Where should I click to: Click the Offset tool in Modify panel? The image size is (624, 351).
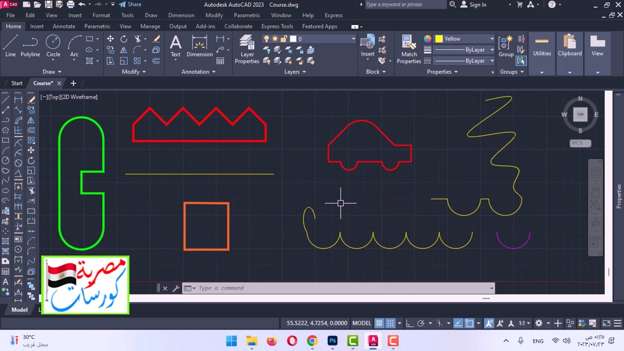coord(156,61)
